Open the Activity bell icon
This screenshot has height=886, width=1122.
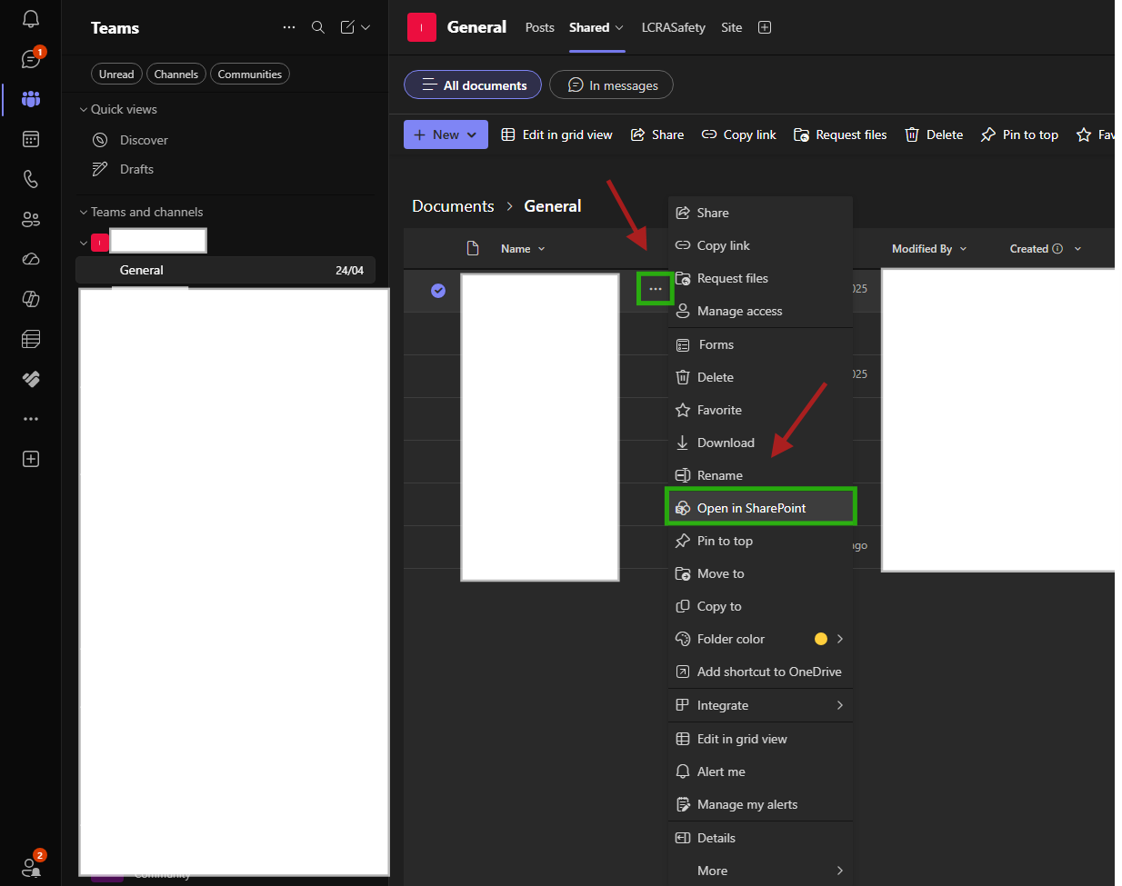31,19
